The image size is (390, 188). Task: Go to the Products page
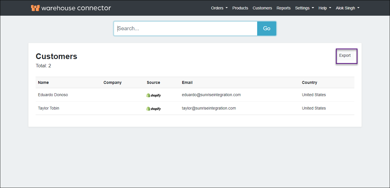pyautogui.click(x=240, y=8)
